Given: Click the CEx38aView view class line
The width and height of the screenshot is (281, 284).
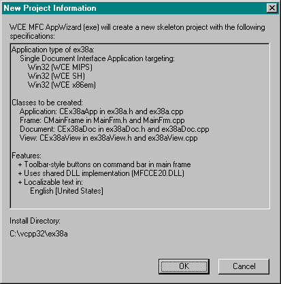Looking at the screenshot, I should (108, 138).
